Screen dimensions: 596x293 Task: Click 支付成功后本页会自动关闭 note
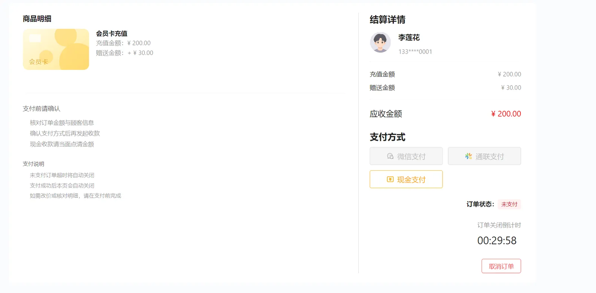[x=62, y=186]
